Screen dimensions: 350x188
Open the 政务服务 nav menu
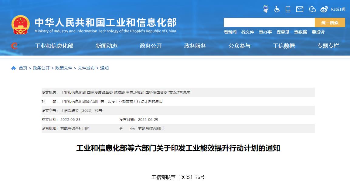[x=195, y=46]
